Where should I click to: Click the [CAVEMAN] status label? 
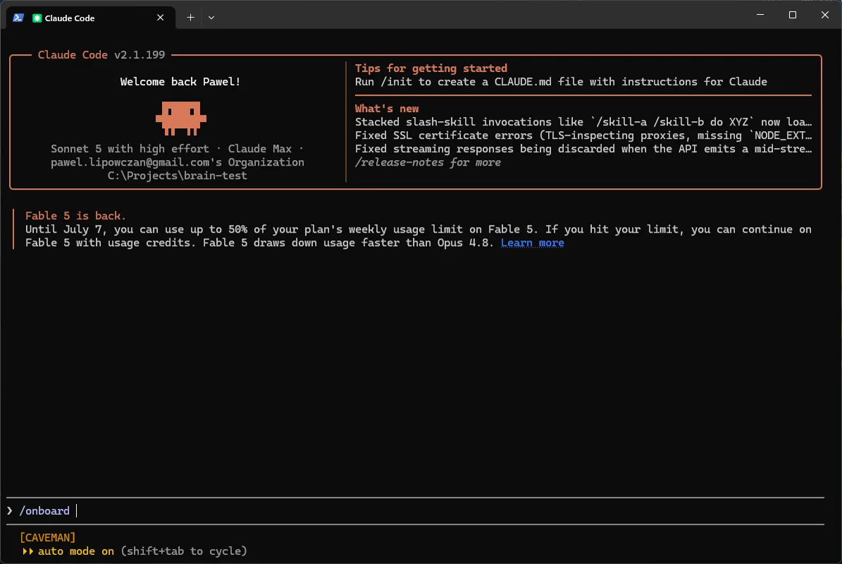pos(48,538)
